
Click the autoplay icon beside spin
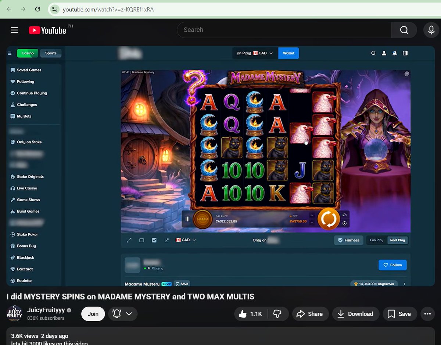tap(344, 223)
